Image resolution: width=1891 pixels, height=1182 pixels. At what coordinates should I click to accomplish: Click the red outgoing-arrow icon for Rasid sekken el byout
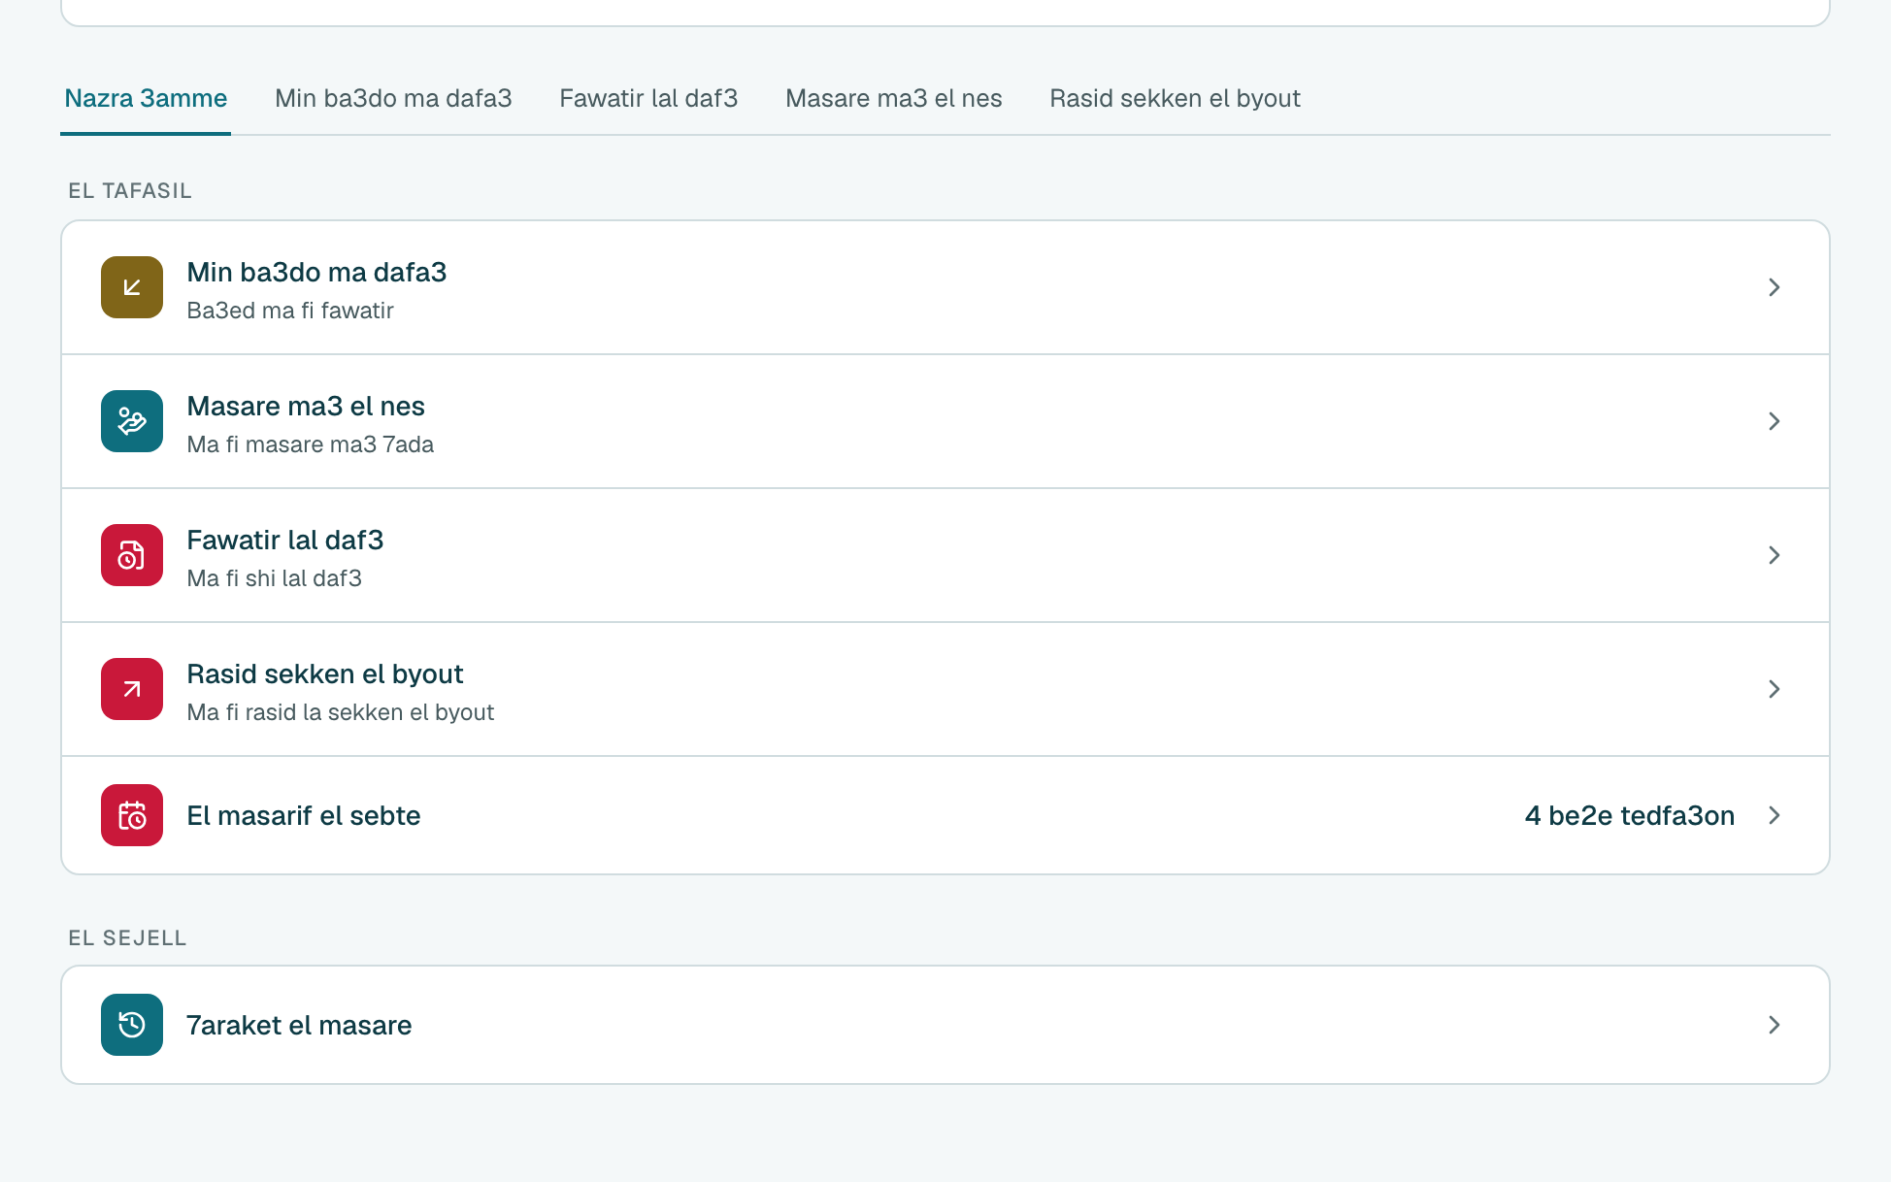click(132, 689)
